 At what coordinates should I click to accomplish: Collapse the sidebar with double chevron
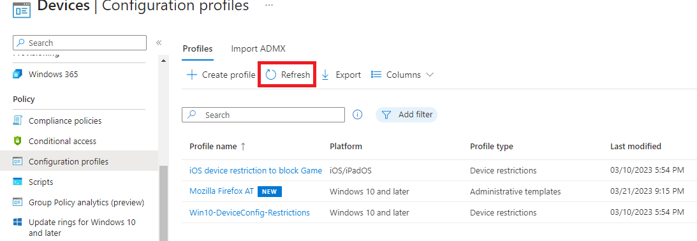coord(159,43)
